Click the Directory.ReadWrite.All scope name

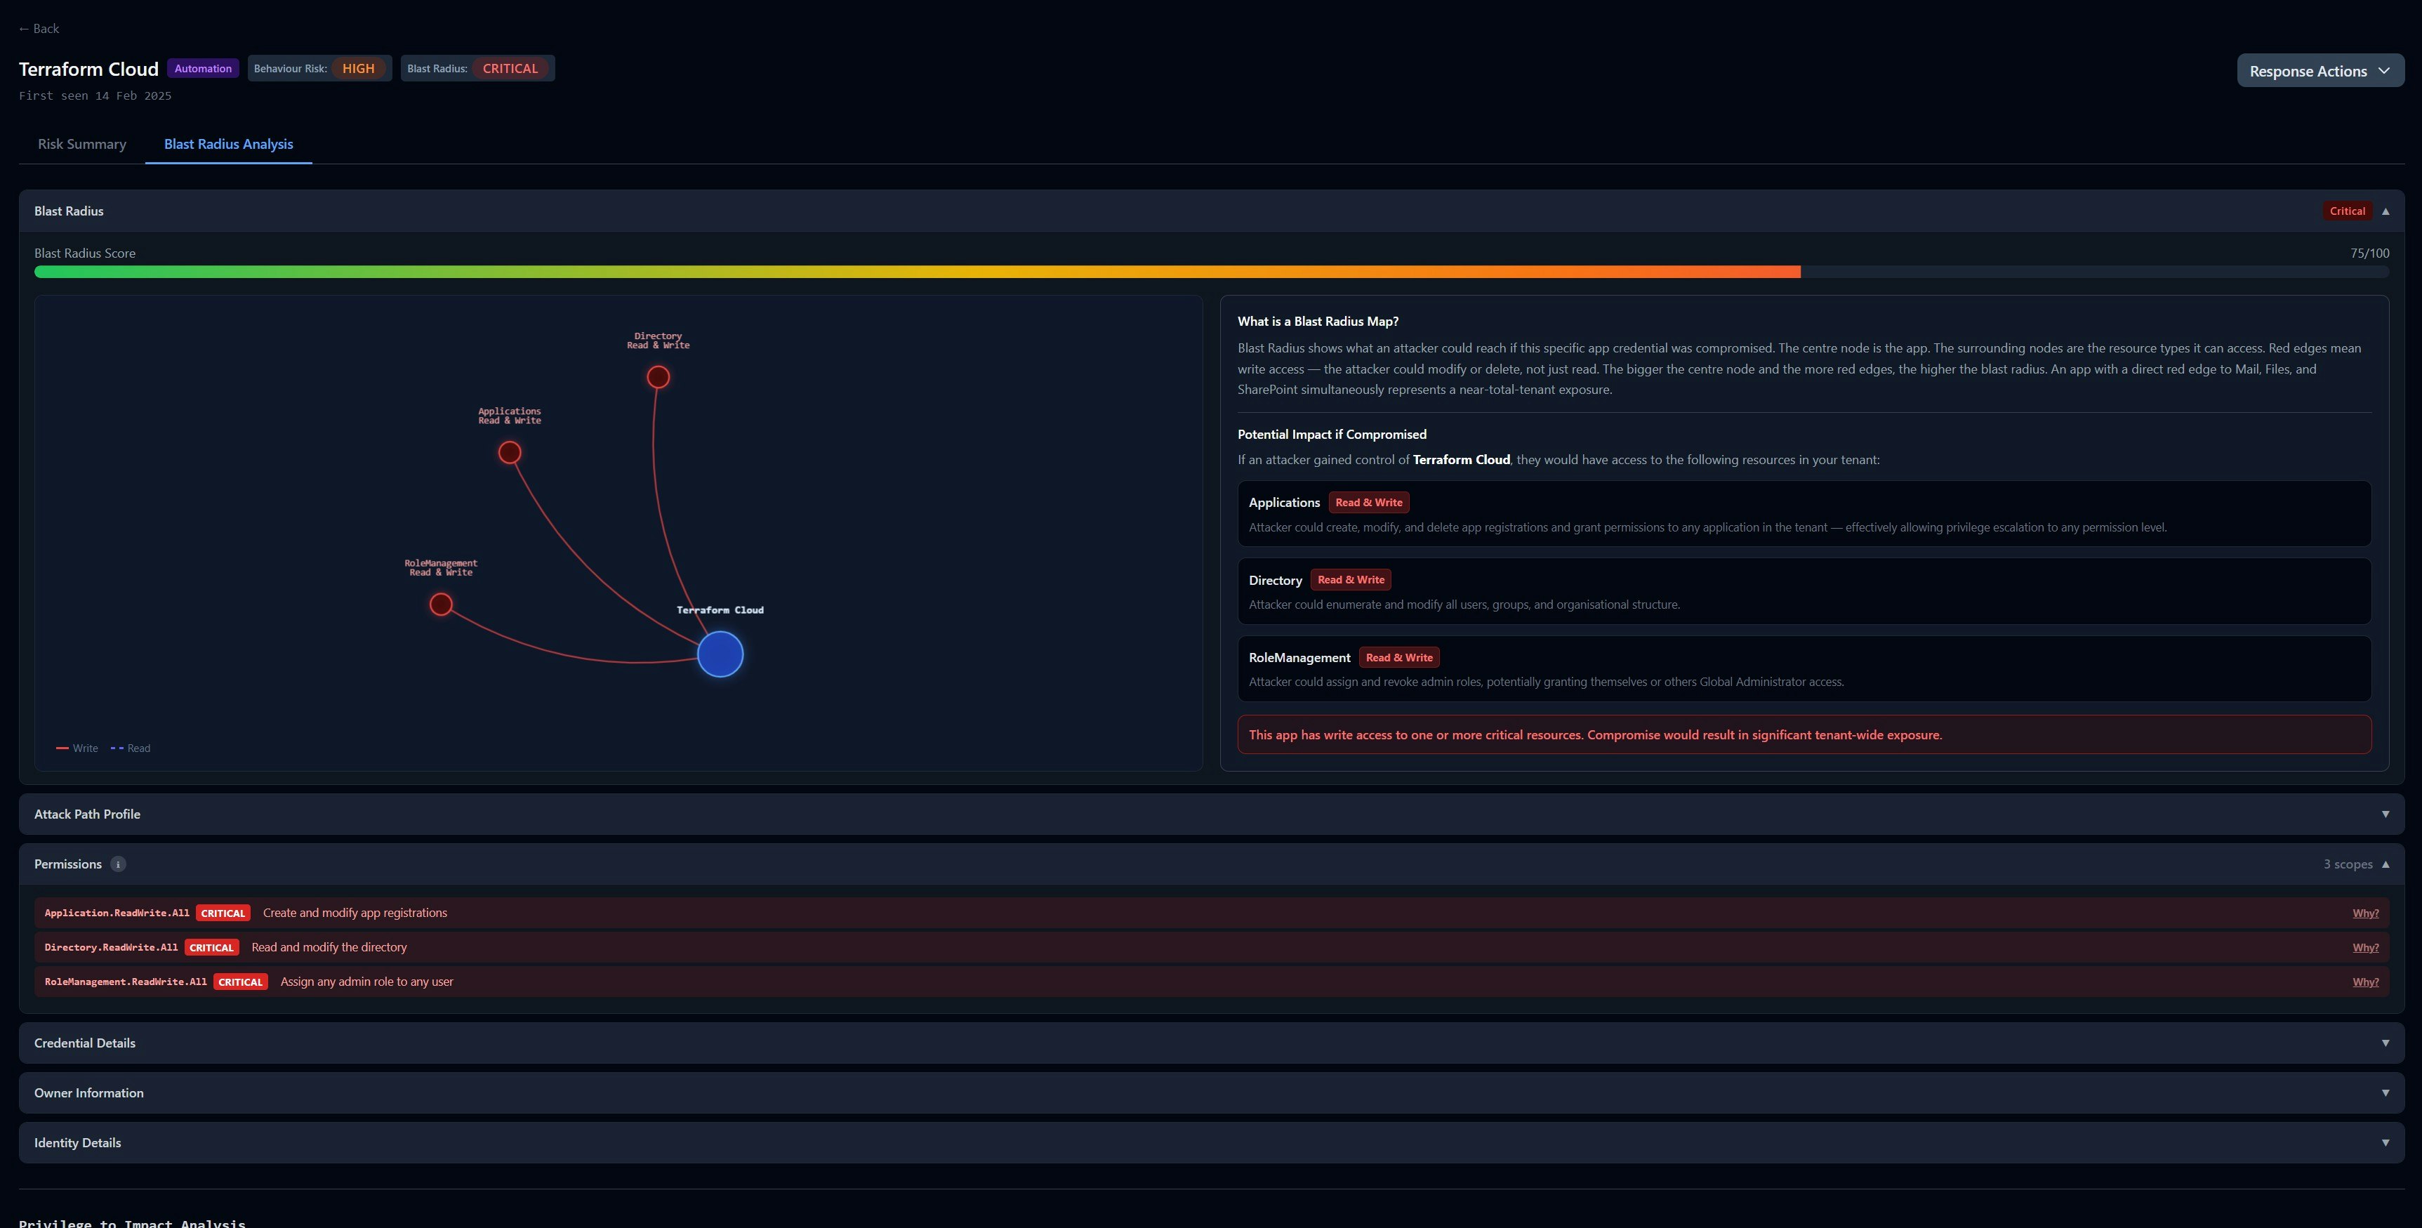click(x=111, y=948)
